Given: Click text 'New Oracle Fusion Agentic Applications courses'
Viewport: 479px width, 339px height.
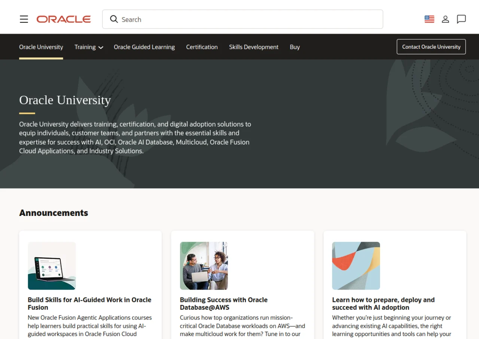Looking at the screenshot, I should point(90,318).
